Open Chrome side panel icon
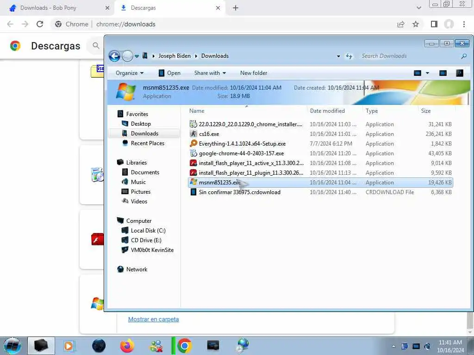Image resolution: width=474 pixels, height=355 pixels. 434,24
